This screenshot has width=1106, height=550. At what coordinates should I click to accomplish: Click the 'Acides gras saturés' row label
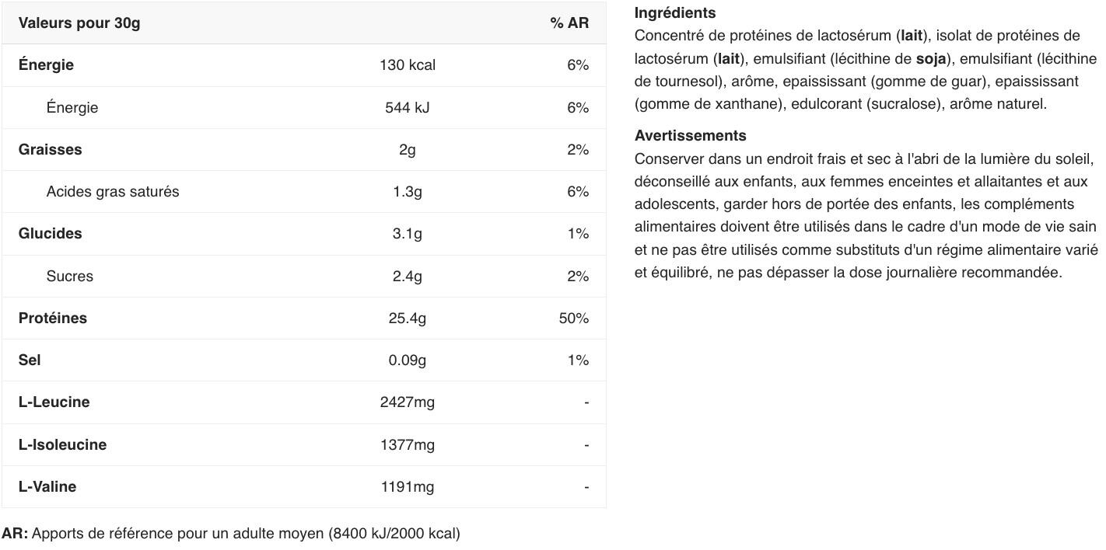(112, 192)
